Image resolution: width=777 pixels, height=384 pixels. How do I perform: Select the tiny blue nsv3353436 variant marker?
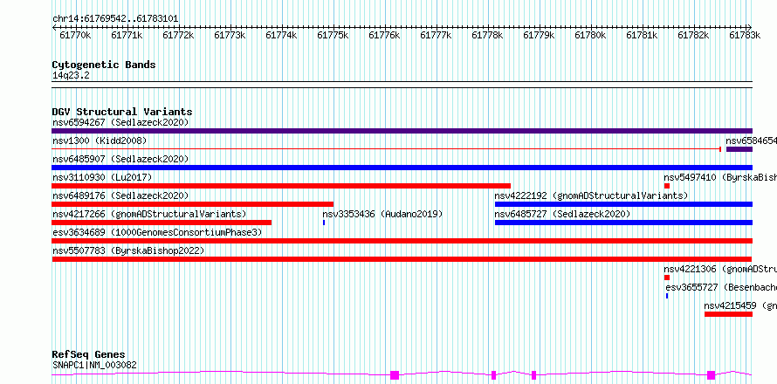(324, 223)
